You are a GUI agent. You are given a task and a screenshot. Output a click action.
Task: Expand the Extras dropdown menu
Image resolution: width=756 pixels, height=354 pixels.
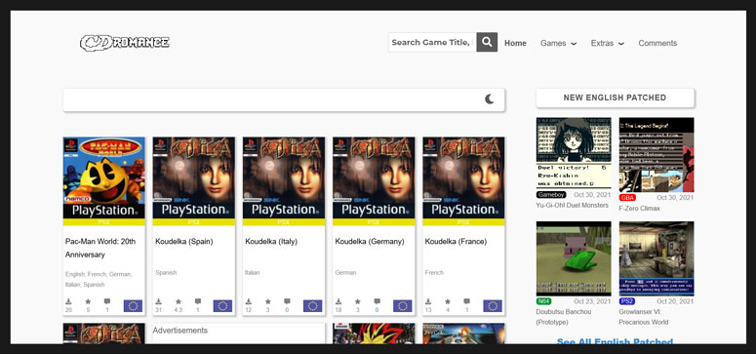coord(608,43)
